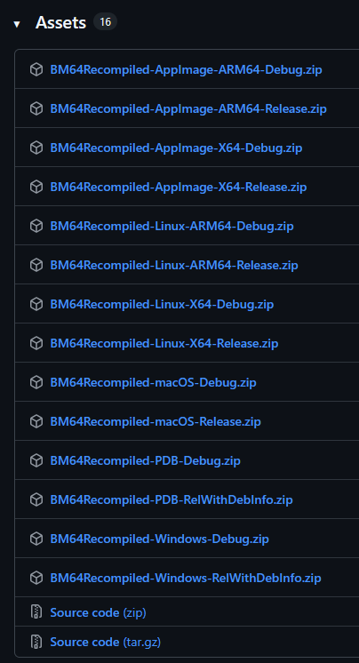
Task: Click package icon beside Linux-X64-Release.zip
Action: tap(36, 343)
